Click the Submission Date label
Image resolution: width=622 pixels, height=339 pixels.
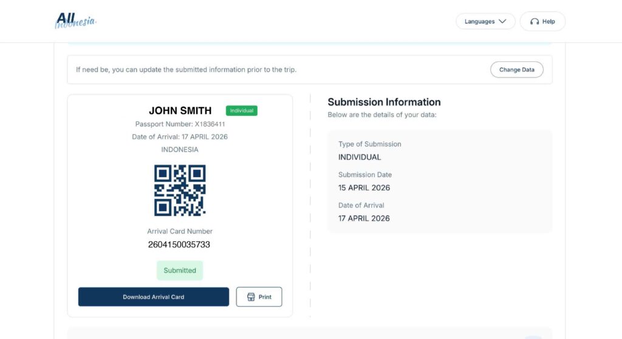pyautogui.click(x=365, y=175)
